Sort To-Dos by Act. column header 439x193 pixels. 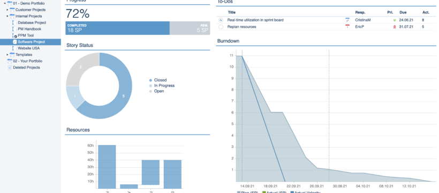(426, 12)
